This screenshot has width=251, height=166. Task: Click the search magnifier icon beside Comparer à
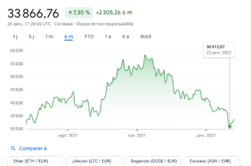[13, 148]
